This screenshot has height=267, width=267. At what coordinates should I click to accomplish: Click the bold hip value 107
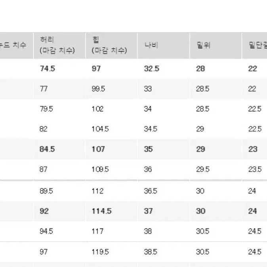98,149
